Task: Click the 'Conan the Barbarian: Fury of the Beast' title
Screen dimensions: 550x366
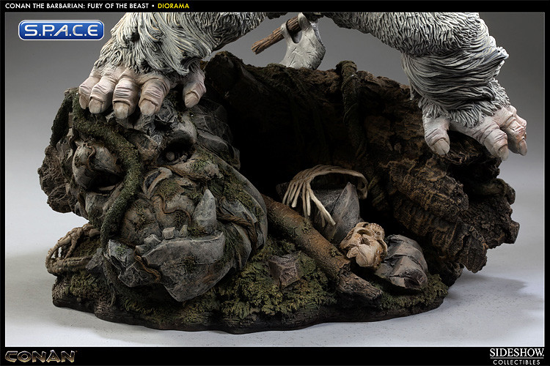Action: (77, 6)
